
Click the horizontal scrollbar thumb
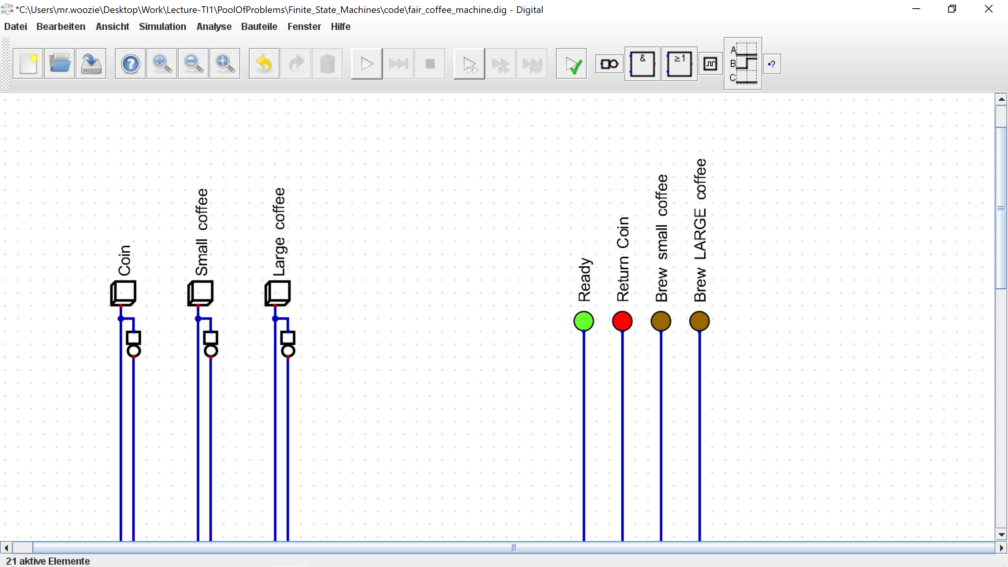pyautogui.click(x=513, y=548)
